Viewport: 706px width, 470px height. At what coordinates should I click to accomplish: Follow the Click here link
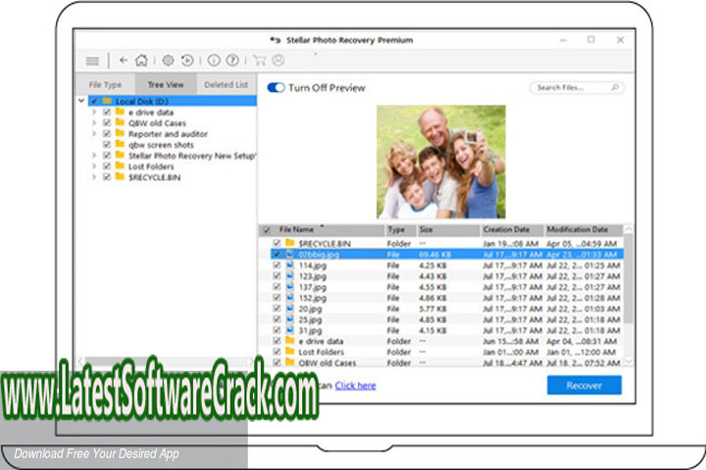pyautogui.click(x=355, y=386)
